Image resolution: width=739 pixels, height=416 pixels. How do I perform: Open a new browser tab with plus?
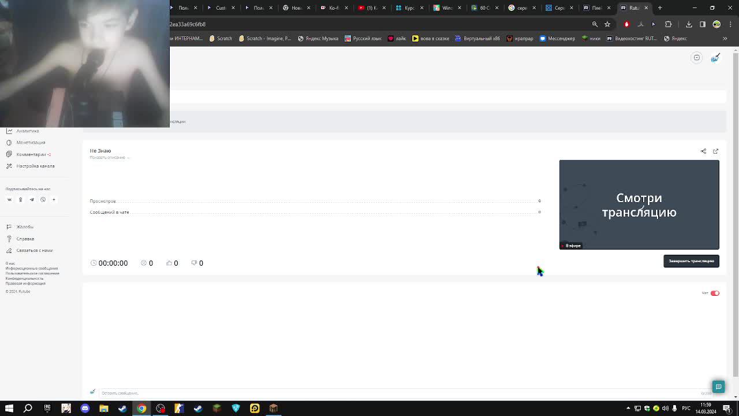(x=660, y=8)
